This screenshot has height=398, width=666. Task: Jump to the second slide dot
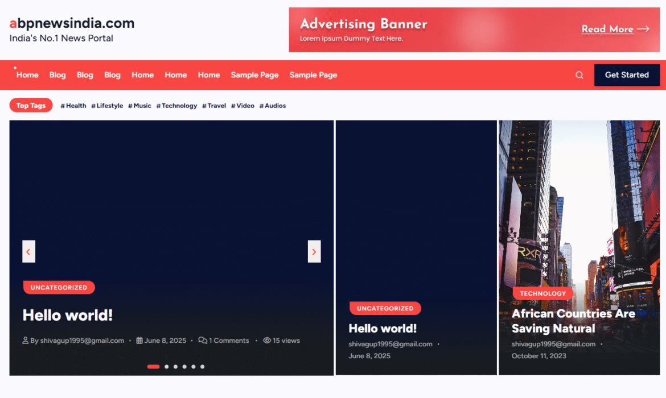(x=166, y=367)
